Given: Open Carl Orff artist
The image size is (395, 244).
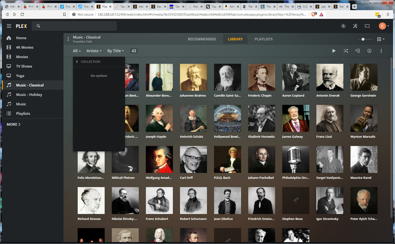Looking at the screenshot, I should [x=193, y=159].
